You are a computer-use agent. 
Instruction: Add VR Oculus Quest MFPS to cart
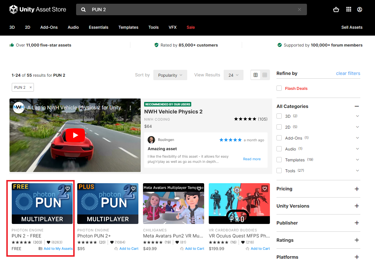258,249
